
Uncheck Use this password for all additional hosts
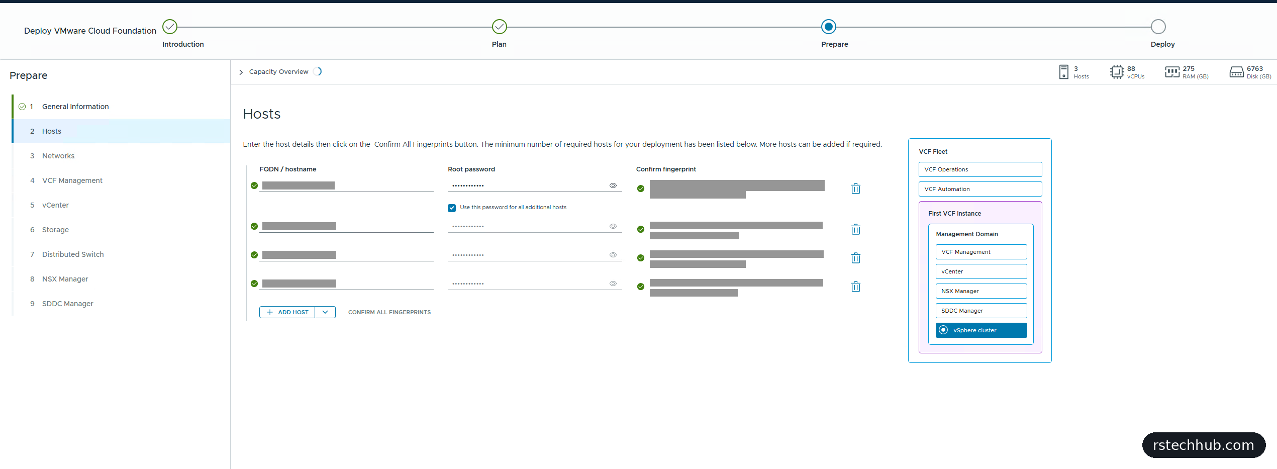451,208
